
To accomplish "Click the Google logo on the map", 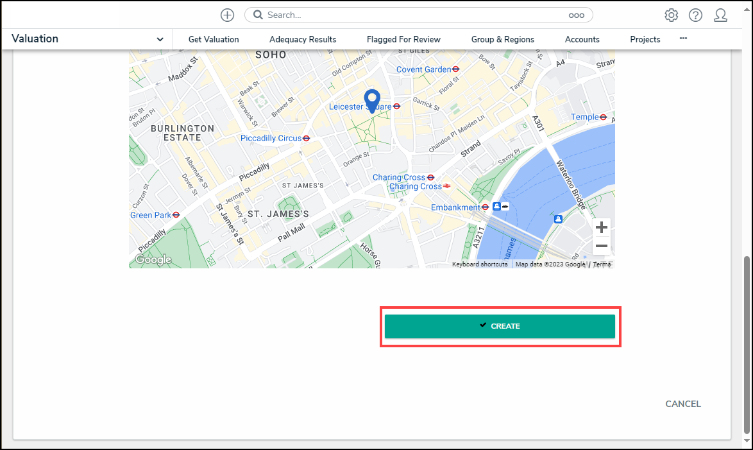I will 153,259.
